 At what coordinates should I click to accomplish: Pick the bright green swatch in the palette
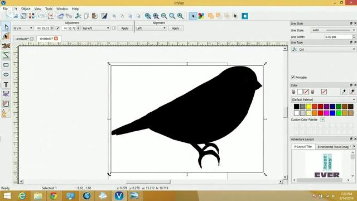339,113
